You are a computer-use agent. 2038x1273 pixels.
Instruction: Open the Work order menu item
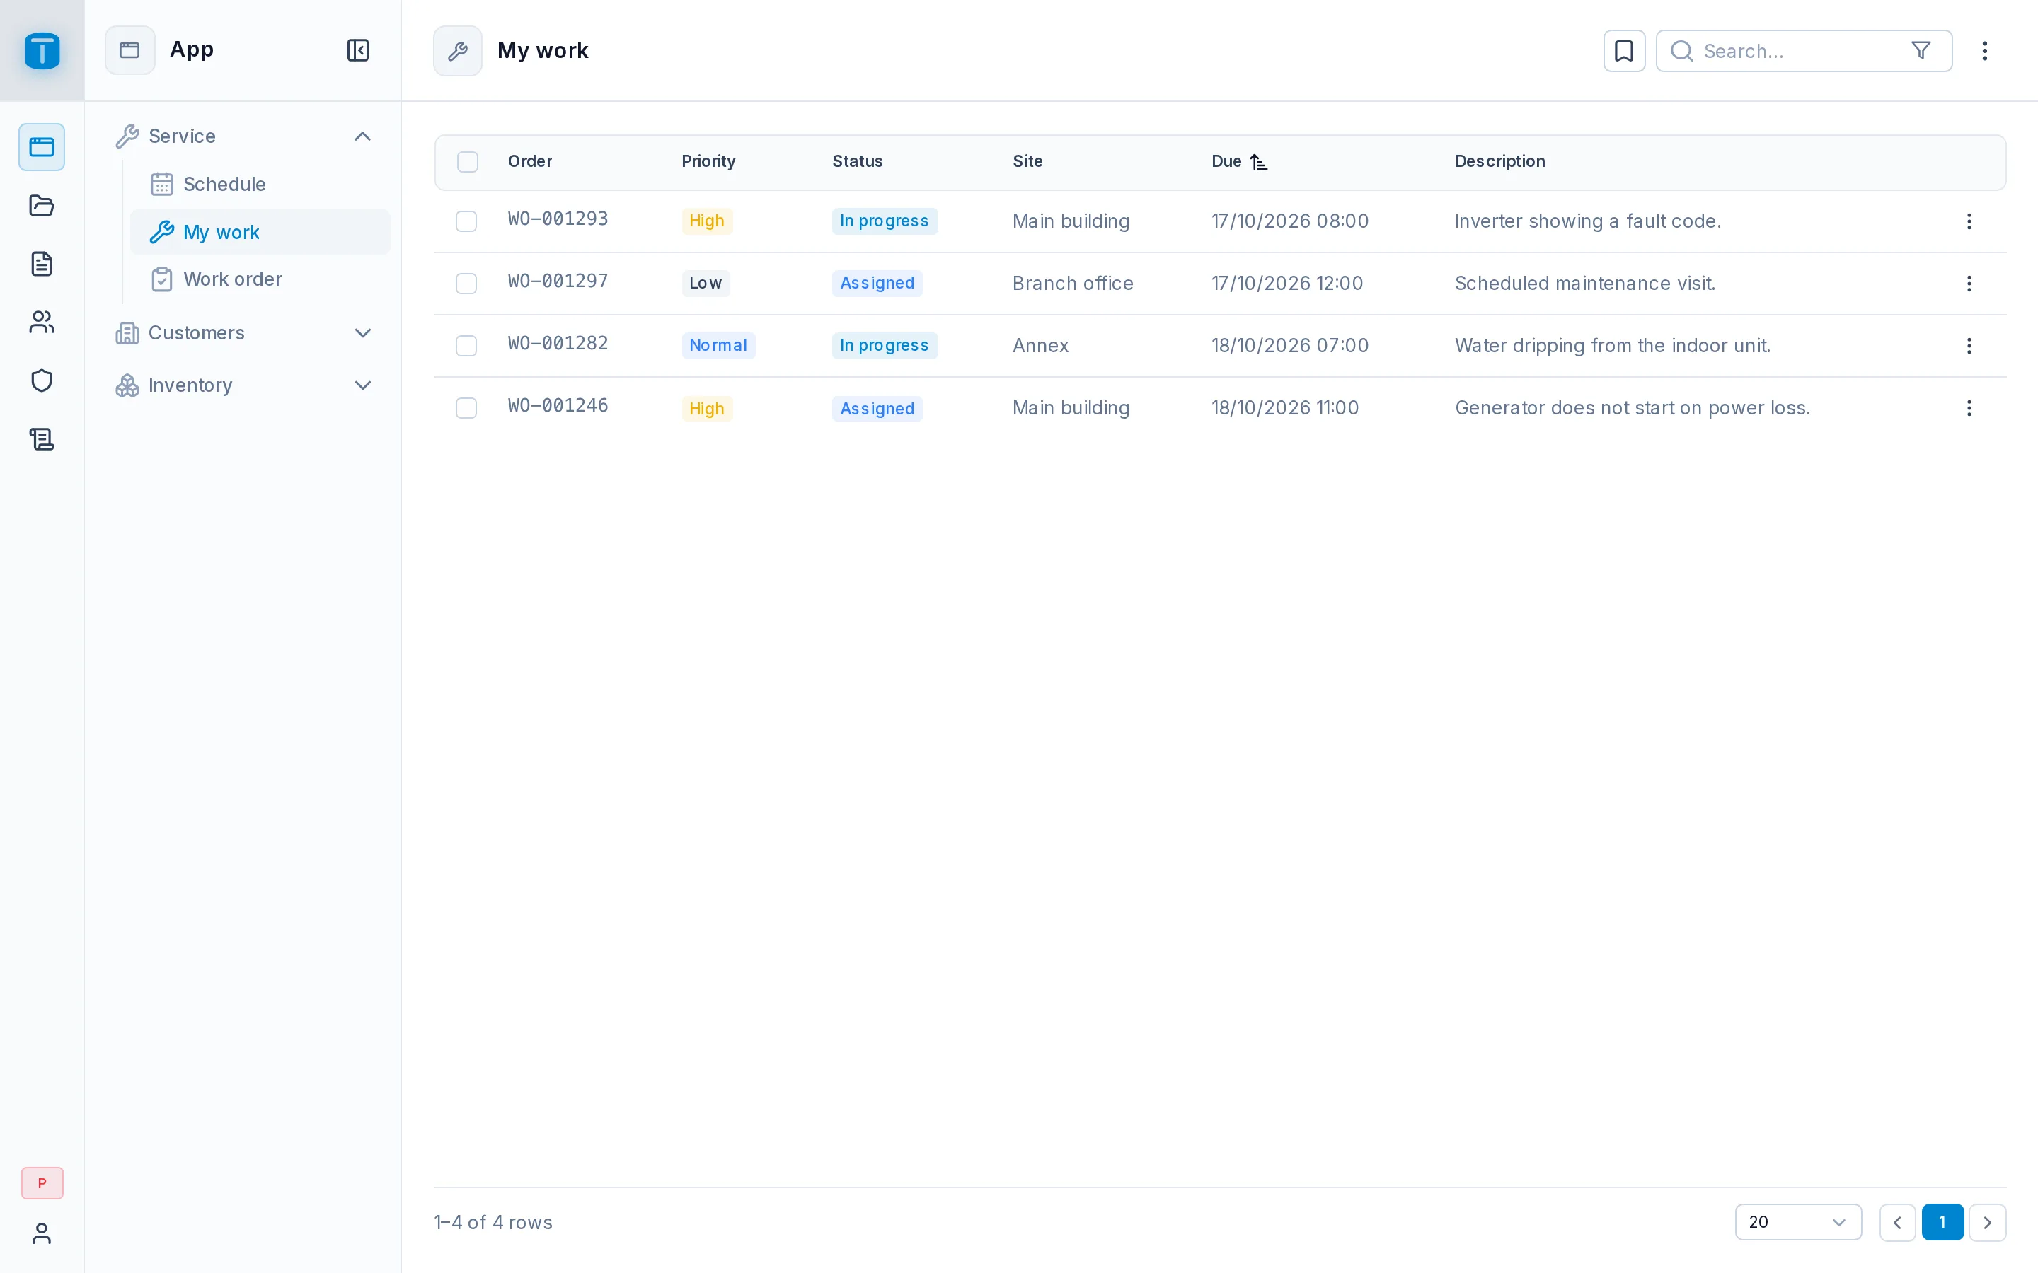[x=260, y=279]
